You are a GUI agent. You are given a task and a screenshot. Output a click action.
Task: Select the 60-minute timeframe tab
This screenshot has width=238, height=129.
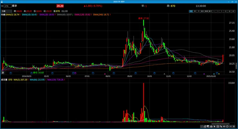(x=233, y=11)
